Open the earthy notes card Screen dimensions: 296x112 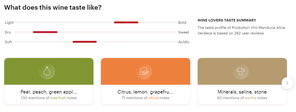242,81
